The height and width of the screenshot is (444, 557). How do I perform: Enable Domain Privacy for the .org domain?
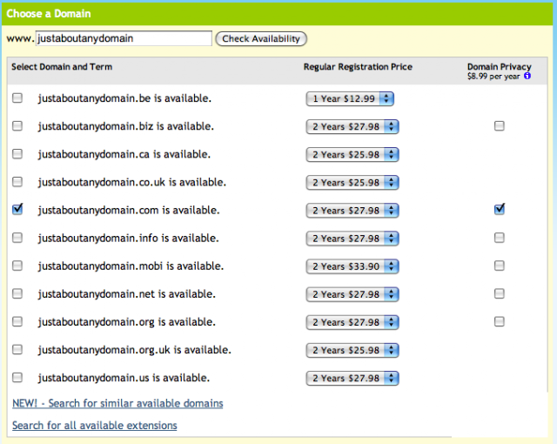point(499,322)
